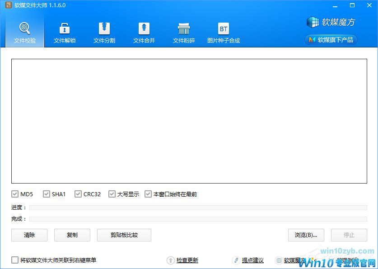Switch to the 文件校验 tab
378x269 pixels.
tap(24, 32)
